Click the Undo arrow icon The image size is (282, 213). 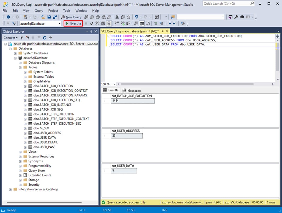(x=136, y=17)
